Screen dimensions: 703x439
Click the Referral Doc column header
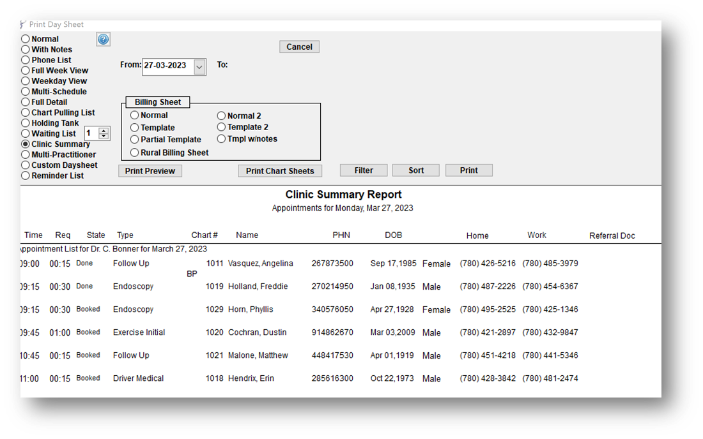click(612, 235)
